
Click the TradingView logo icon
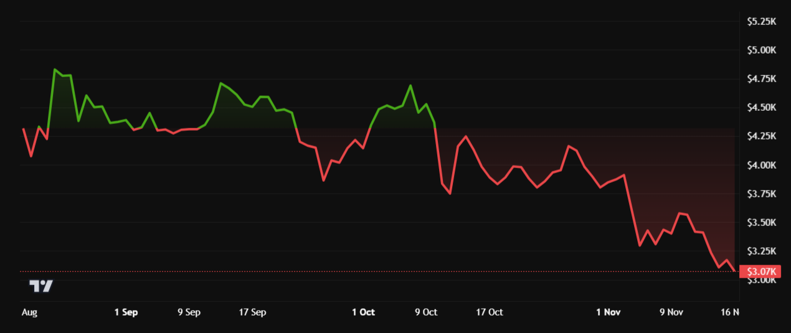42,286
